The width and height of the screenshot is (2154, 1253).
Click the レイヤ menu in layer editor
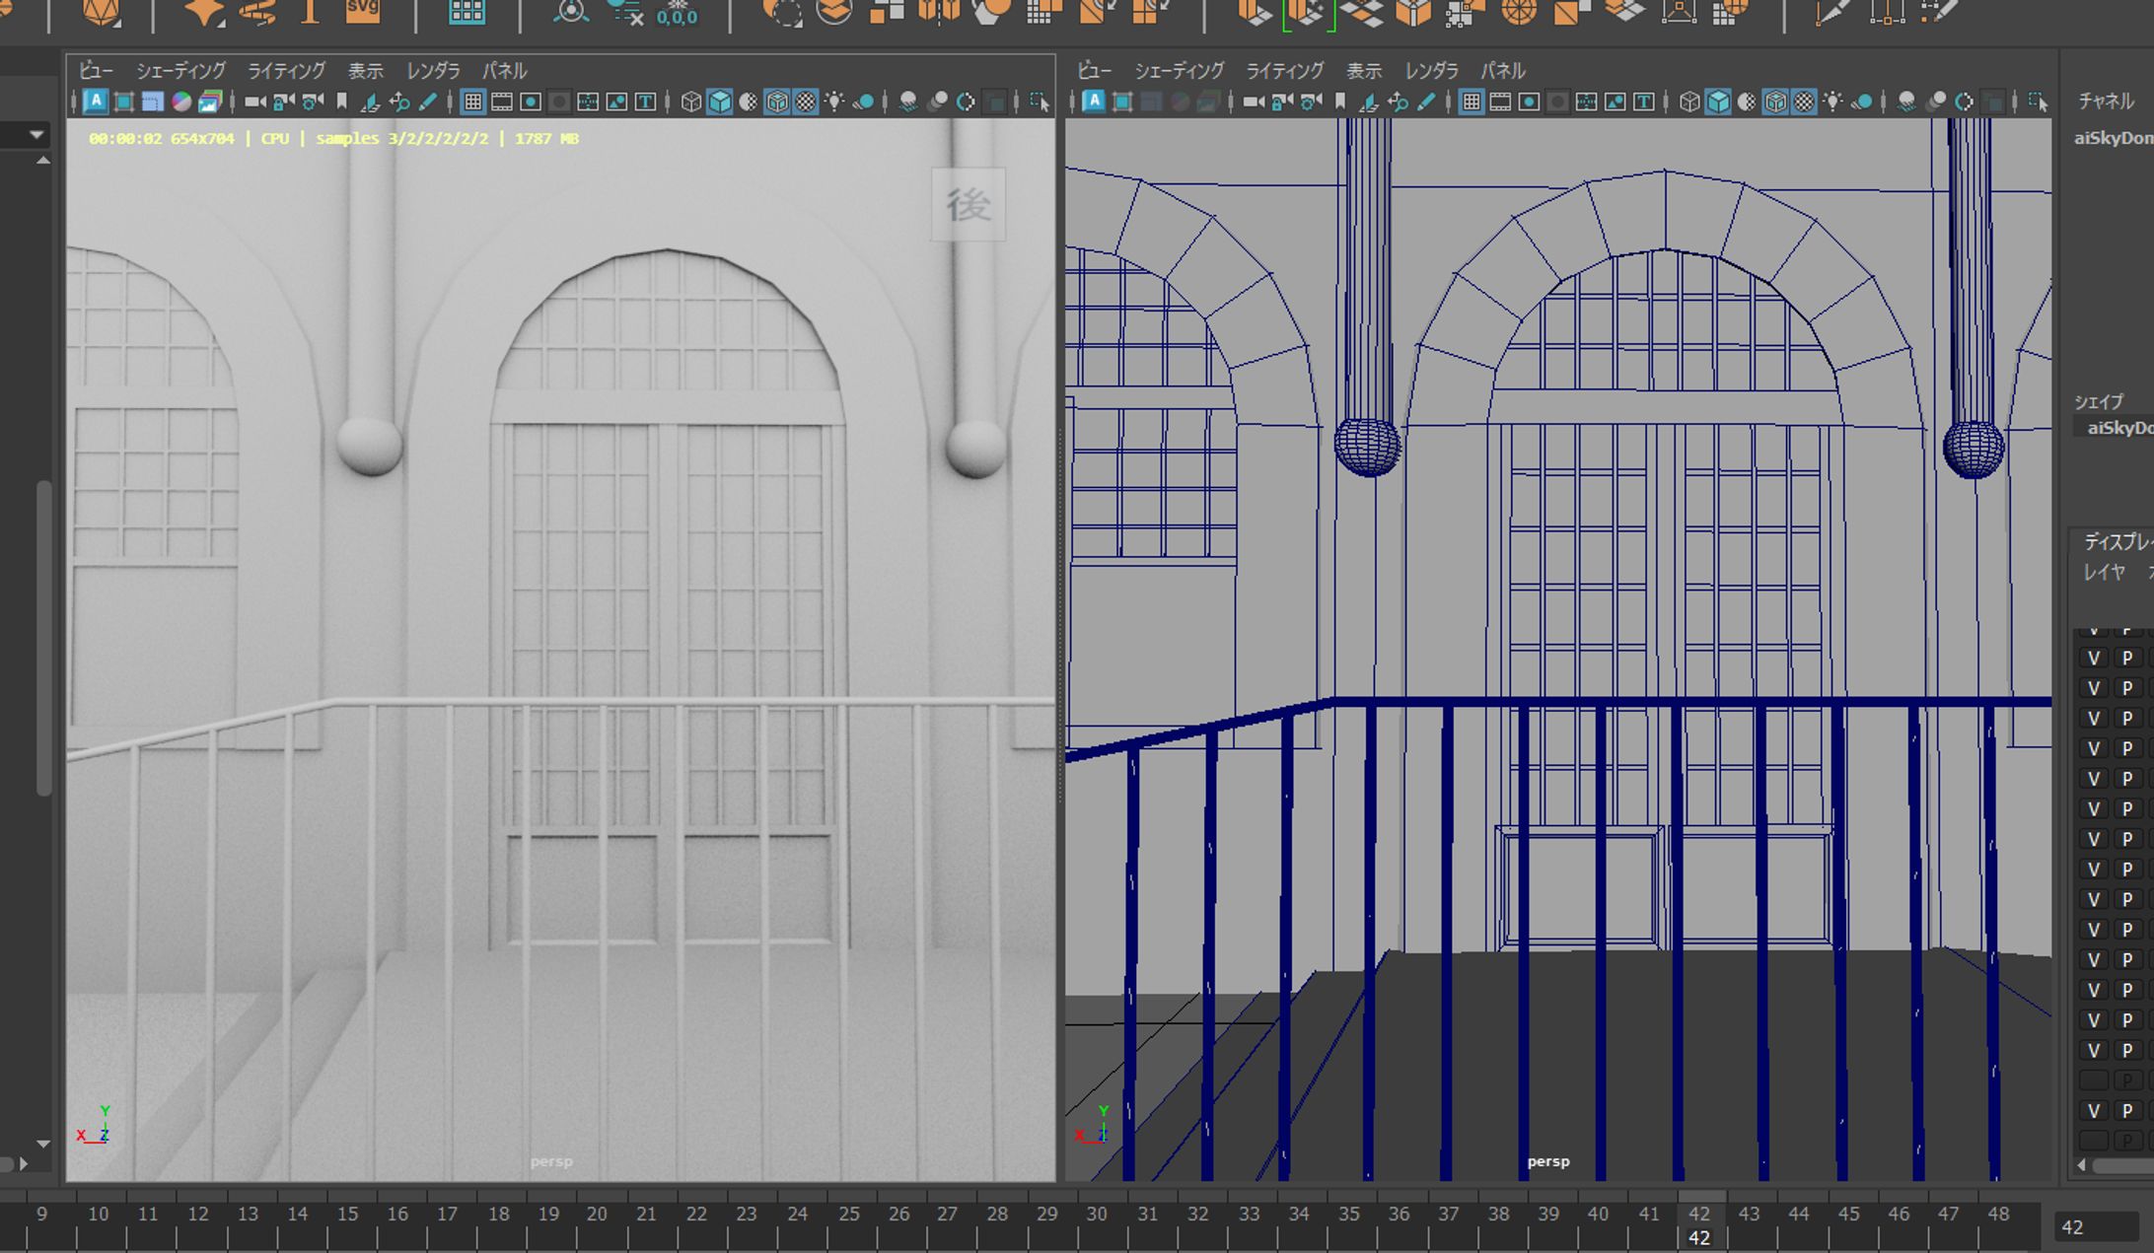point(2104,573)
